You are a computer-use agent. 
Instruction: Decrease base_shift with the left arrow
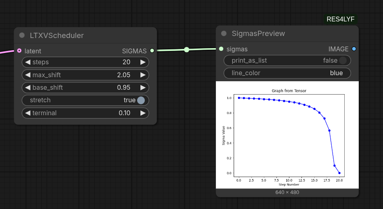27,88
